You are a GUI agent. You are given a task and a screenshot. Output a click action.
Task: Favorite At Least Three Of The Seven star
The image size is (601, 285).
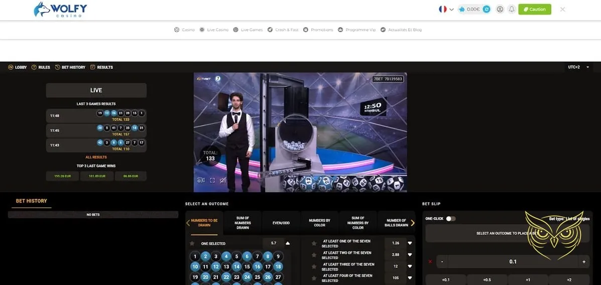[314, 266]
